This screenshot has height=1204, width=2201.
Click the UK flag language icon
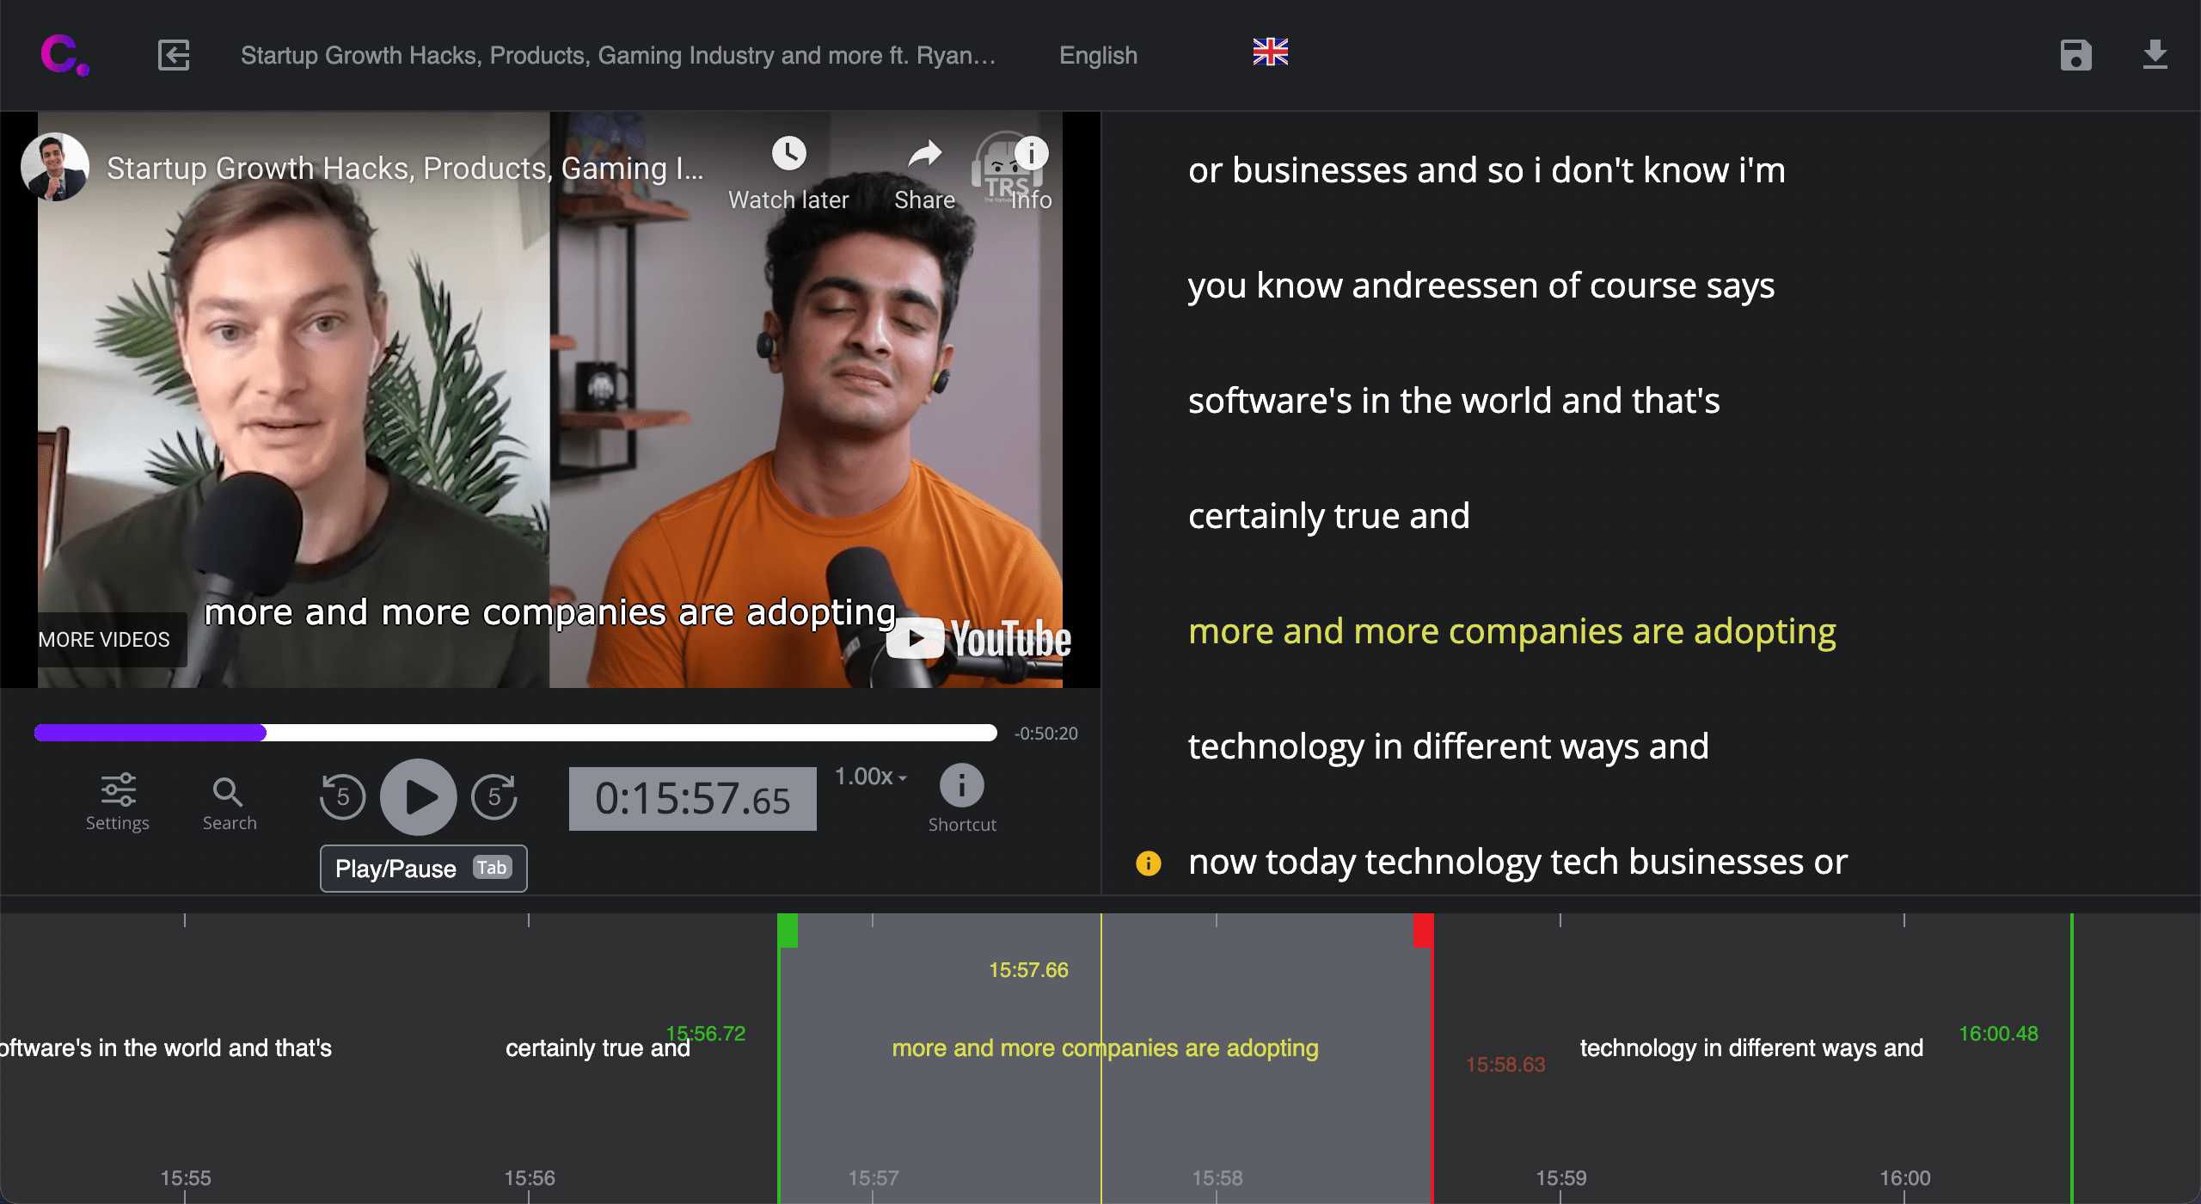[x=1270, y=52]
